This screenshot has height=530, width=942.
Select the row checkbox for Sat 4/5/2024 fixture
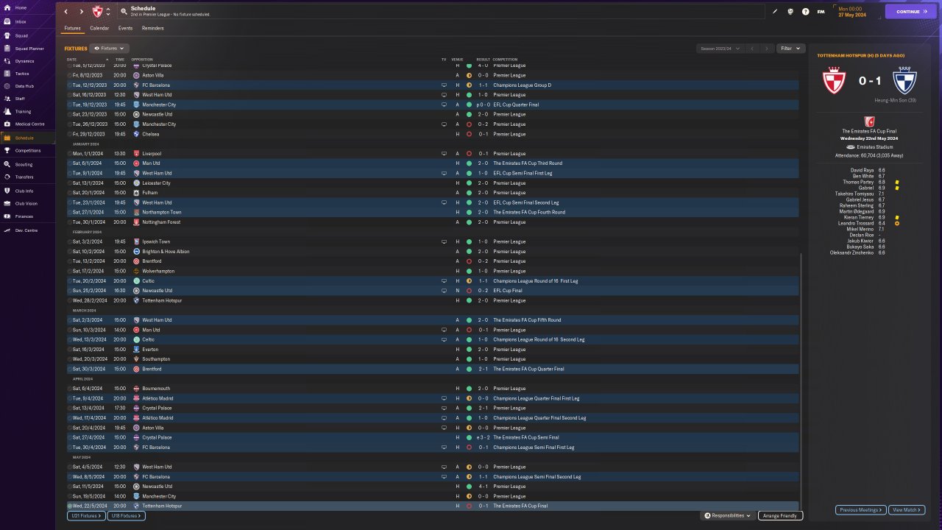click(70, 467)
